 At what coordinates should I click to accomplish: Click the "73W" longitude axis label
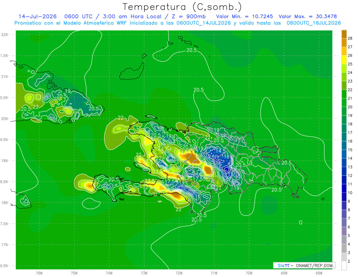click(x=144, y=273)
